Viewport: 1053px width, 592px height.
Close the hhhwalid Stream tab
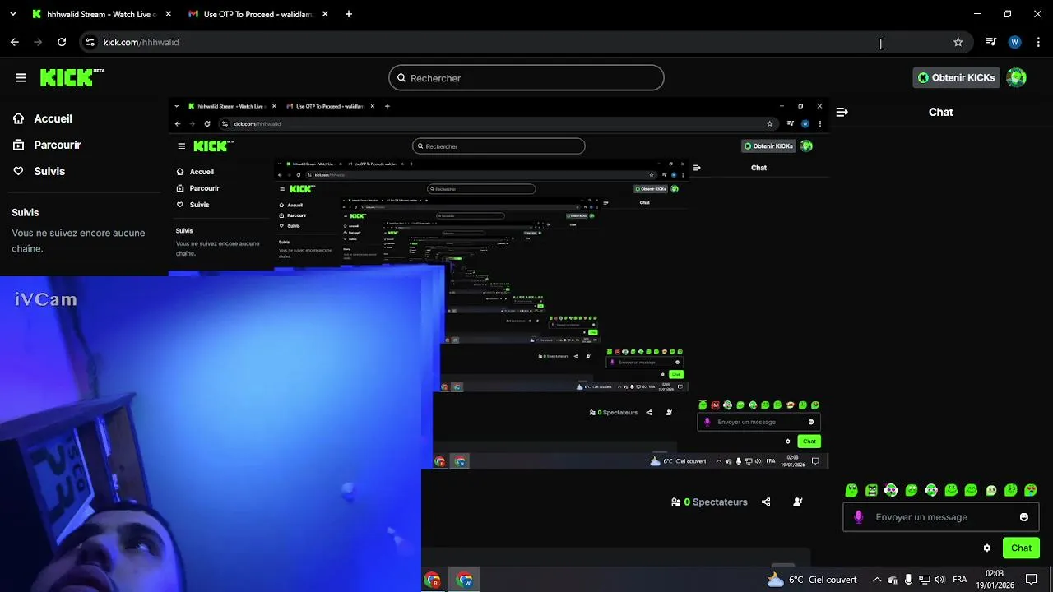(x=168, y=14)
